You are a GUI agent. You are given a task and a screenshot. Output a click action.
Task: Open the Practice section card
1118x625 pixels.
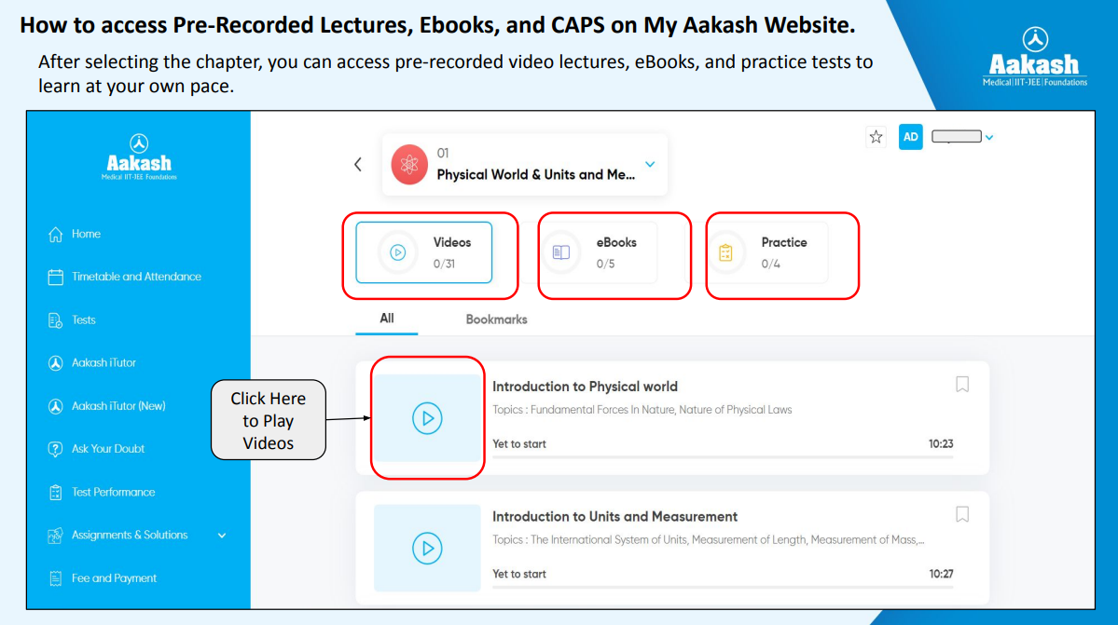pos(769,252)
